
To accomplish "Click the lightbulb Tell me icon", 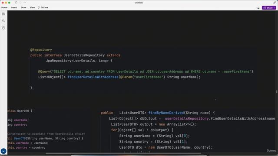I will (39, 8).
